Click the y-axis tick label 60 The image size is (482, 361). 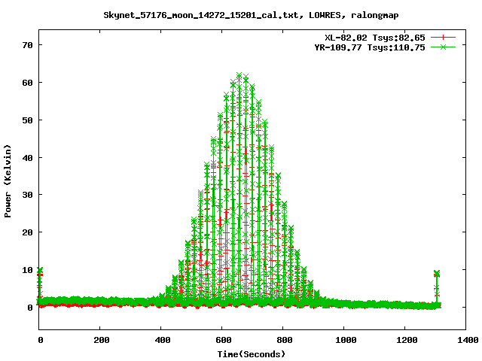pos(27,83)
